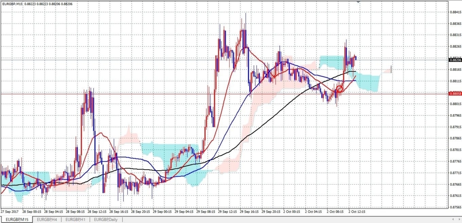Click the chart title EURGBP,M15 quote text

(37, 4)
